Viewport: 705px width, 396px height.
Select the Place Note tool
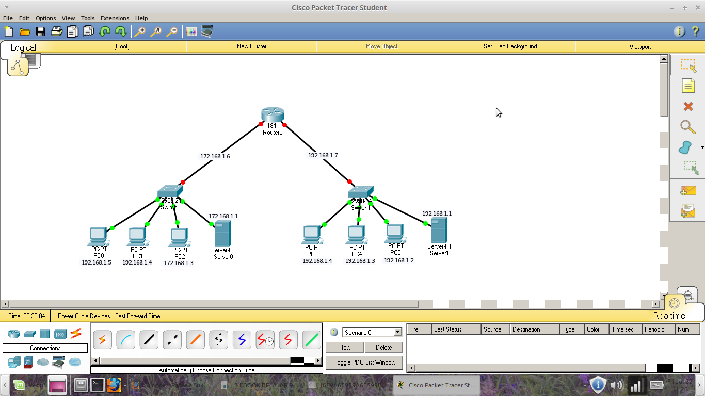(688, 86)
